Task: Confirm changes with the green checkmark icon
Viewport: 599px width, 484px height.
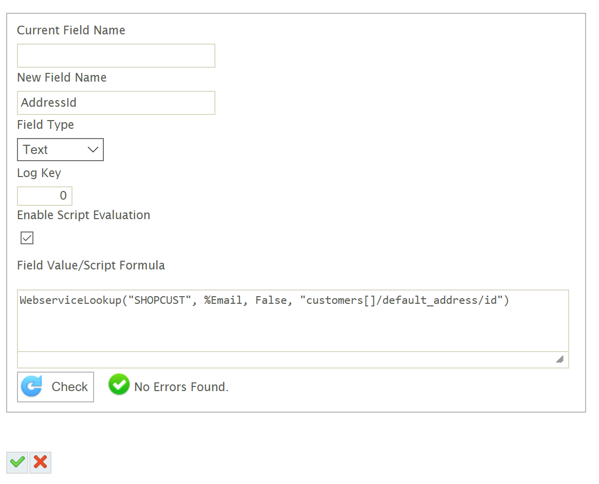Action: pos(17,462)
